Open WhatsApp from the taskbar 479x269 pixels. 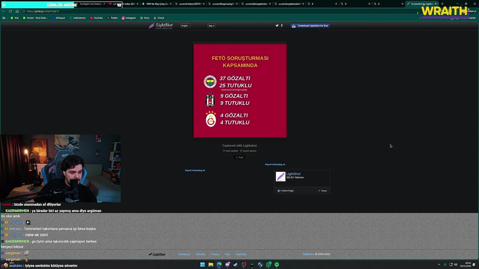pos(268,265)
